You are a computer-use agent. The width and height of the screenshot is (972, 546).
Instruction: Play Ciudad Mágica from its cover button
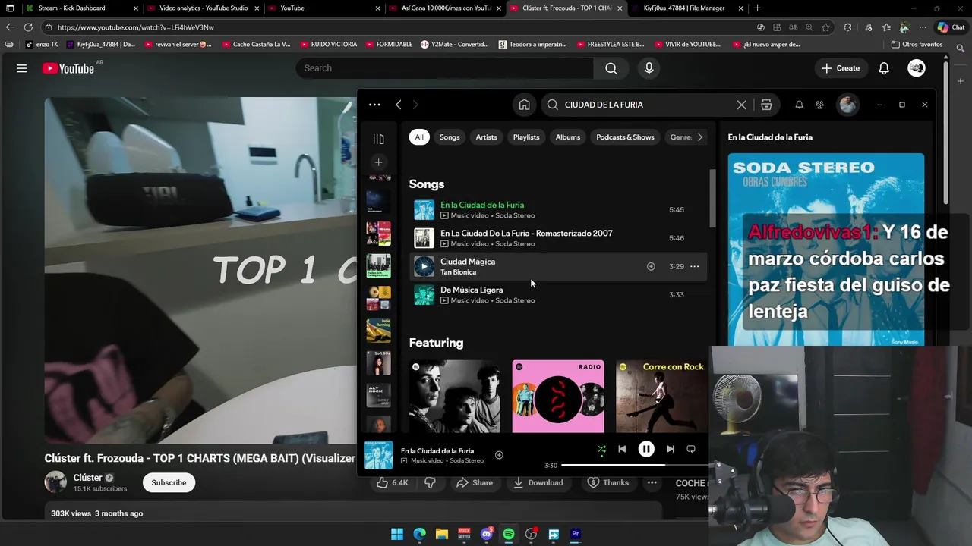[424, 266]
